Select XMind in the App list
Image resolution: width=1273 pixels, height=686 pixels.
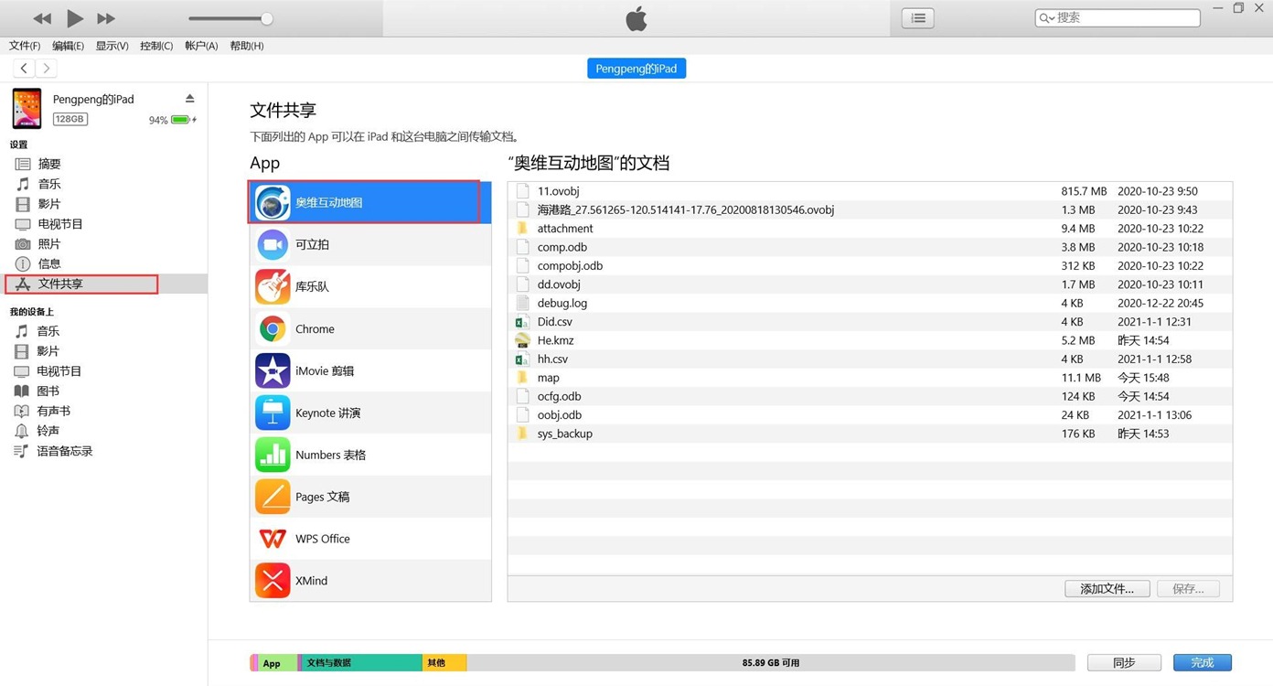pos(311,581)
